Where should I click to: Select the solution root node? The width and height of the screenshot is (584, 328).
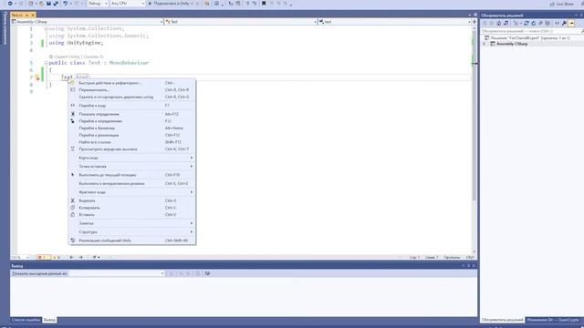point(529,38)
